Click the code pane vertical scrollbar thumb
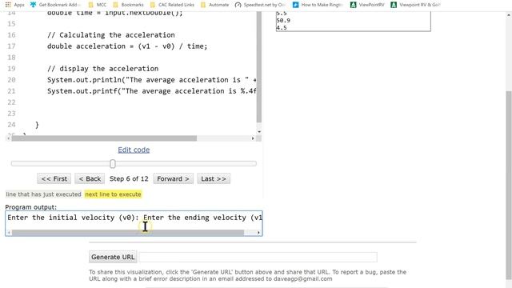This screenshot has height=288, width=512. pyautogui.click(x=259, y=67)
